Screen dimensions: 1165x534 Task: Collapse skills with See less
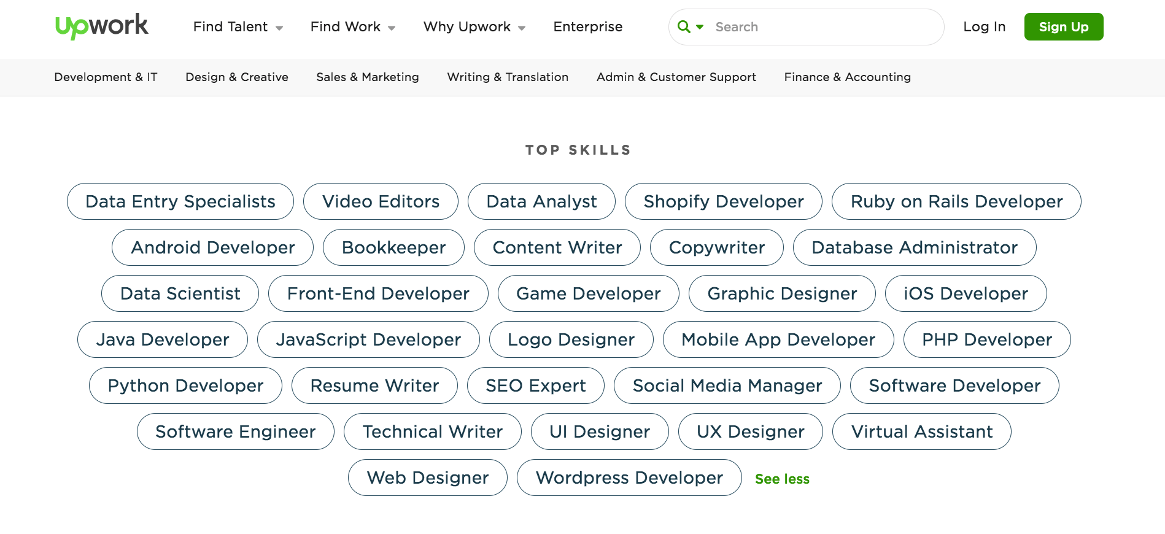tap(782, 479)
